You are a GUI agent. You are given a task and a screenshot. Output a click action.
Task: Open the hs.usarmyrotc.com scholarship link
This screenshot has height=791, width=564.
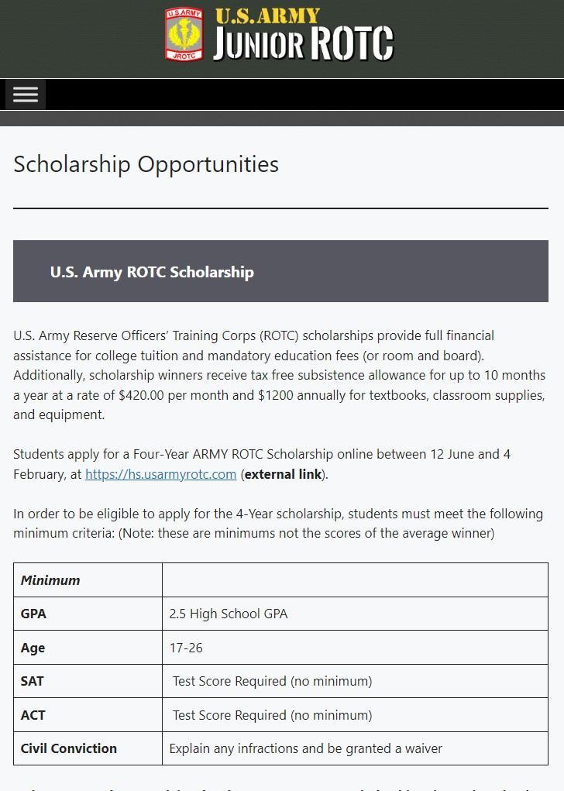160,474
